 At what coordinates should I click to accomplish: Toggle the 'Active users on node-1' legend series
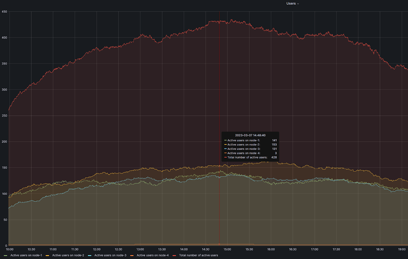click(26, 255)
